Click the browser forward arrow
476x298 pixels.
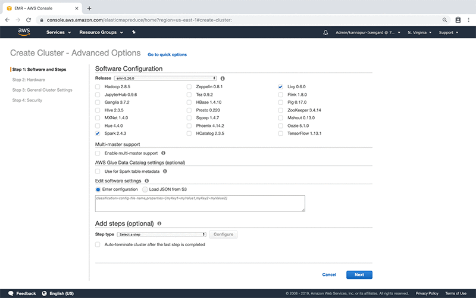(x=18, y=20)
